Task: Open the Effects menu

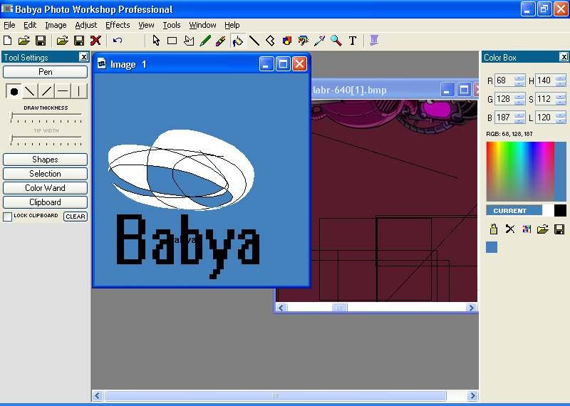Action: click(118, 25)
